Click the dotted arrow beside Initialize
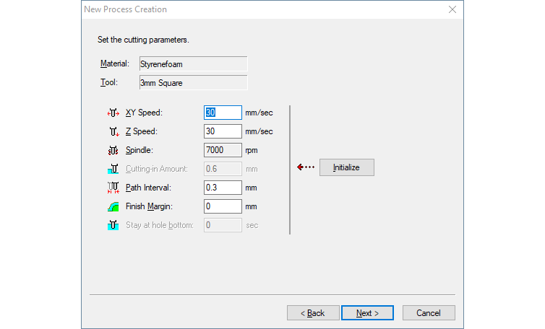This screenshot has width=545, height=329. click(x=306, y=167)
